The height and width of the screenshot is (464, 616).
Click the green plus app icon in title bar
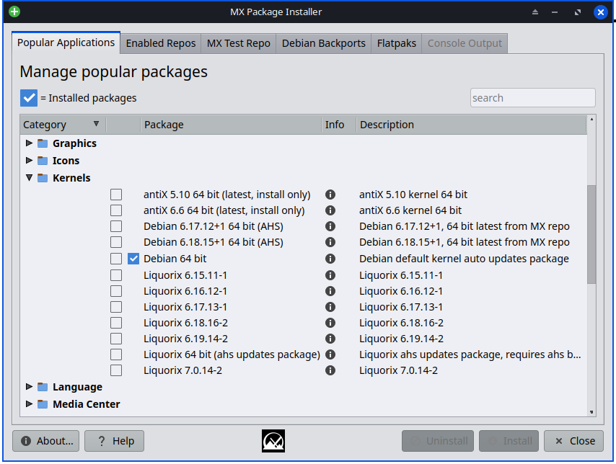click(x=14, y=12)
